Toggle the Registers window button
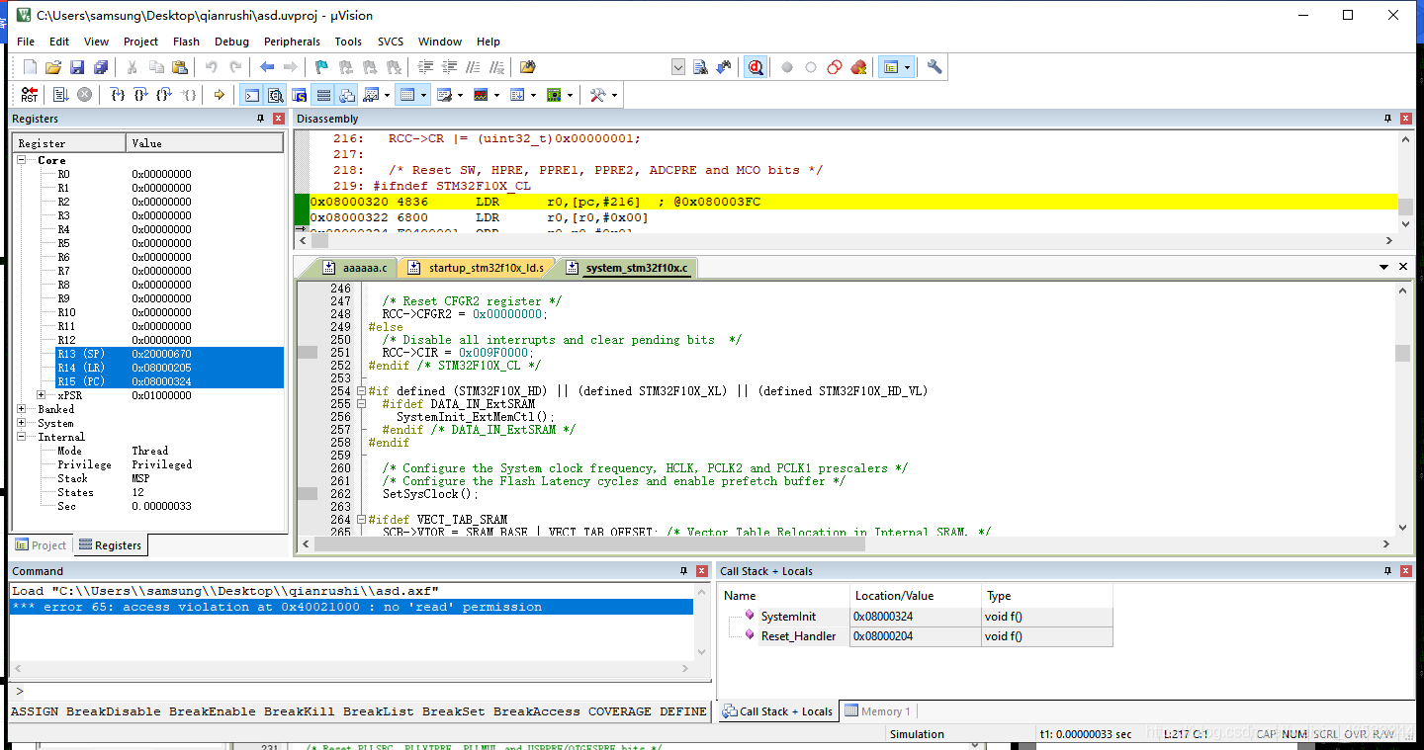Screen dimensions: 1424x750 click(x=323, y=95)
